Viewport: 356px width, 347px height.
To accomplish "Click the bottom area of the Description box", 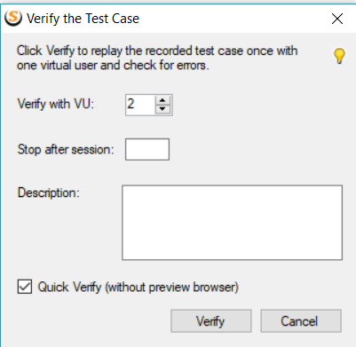I will pos(233,250).
